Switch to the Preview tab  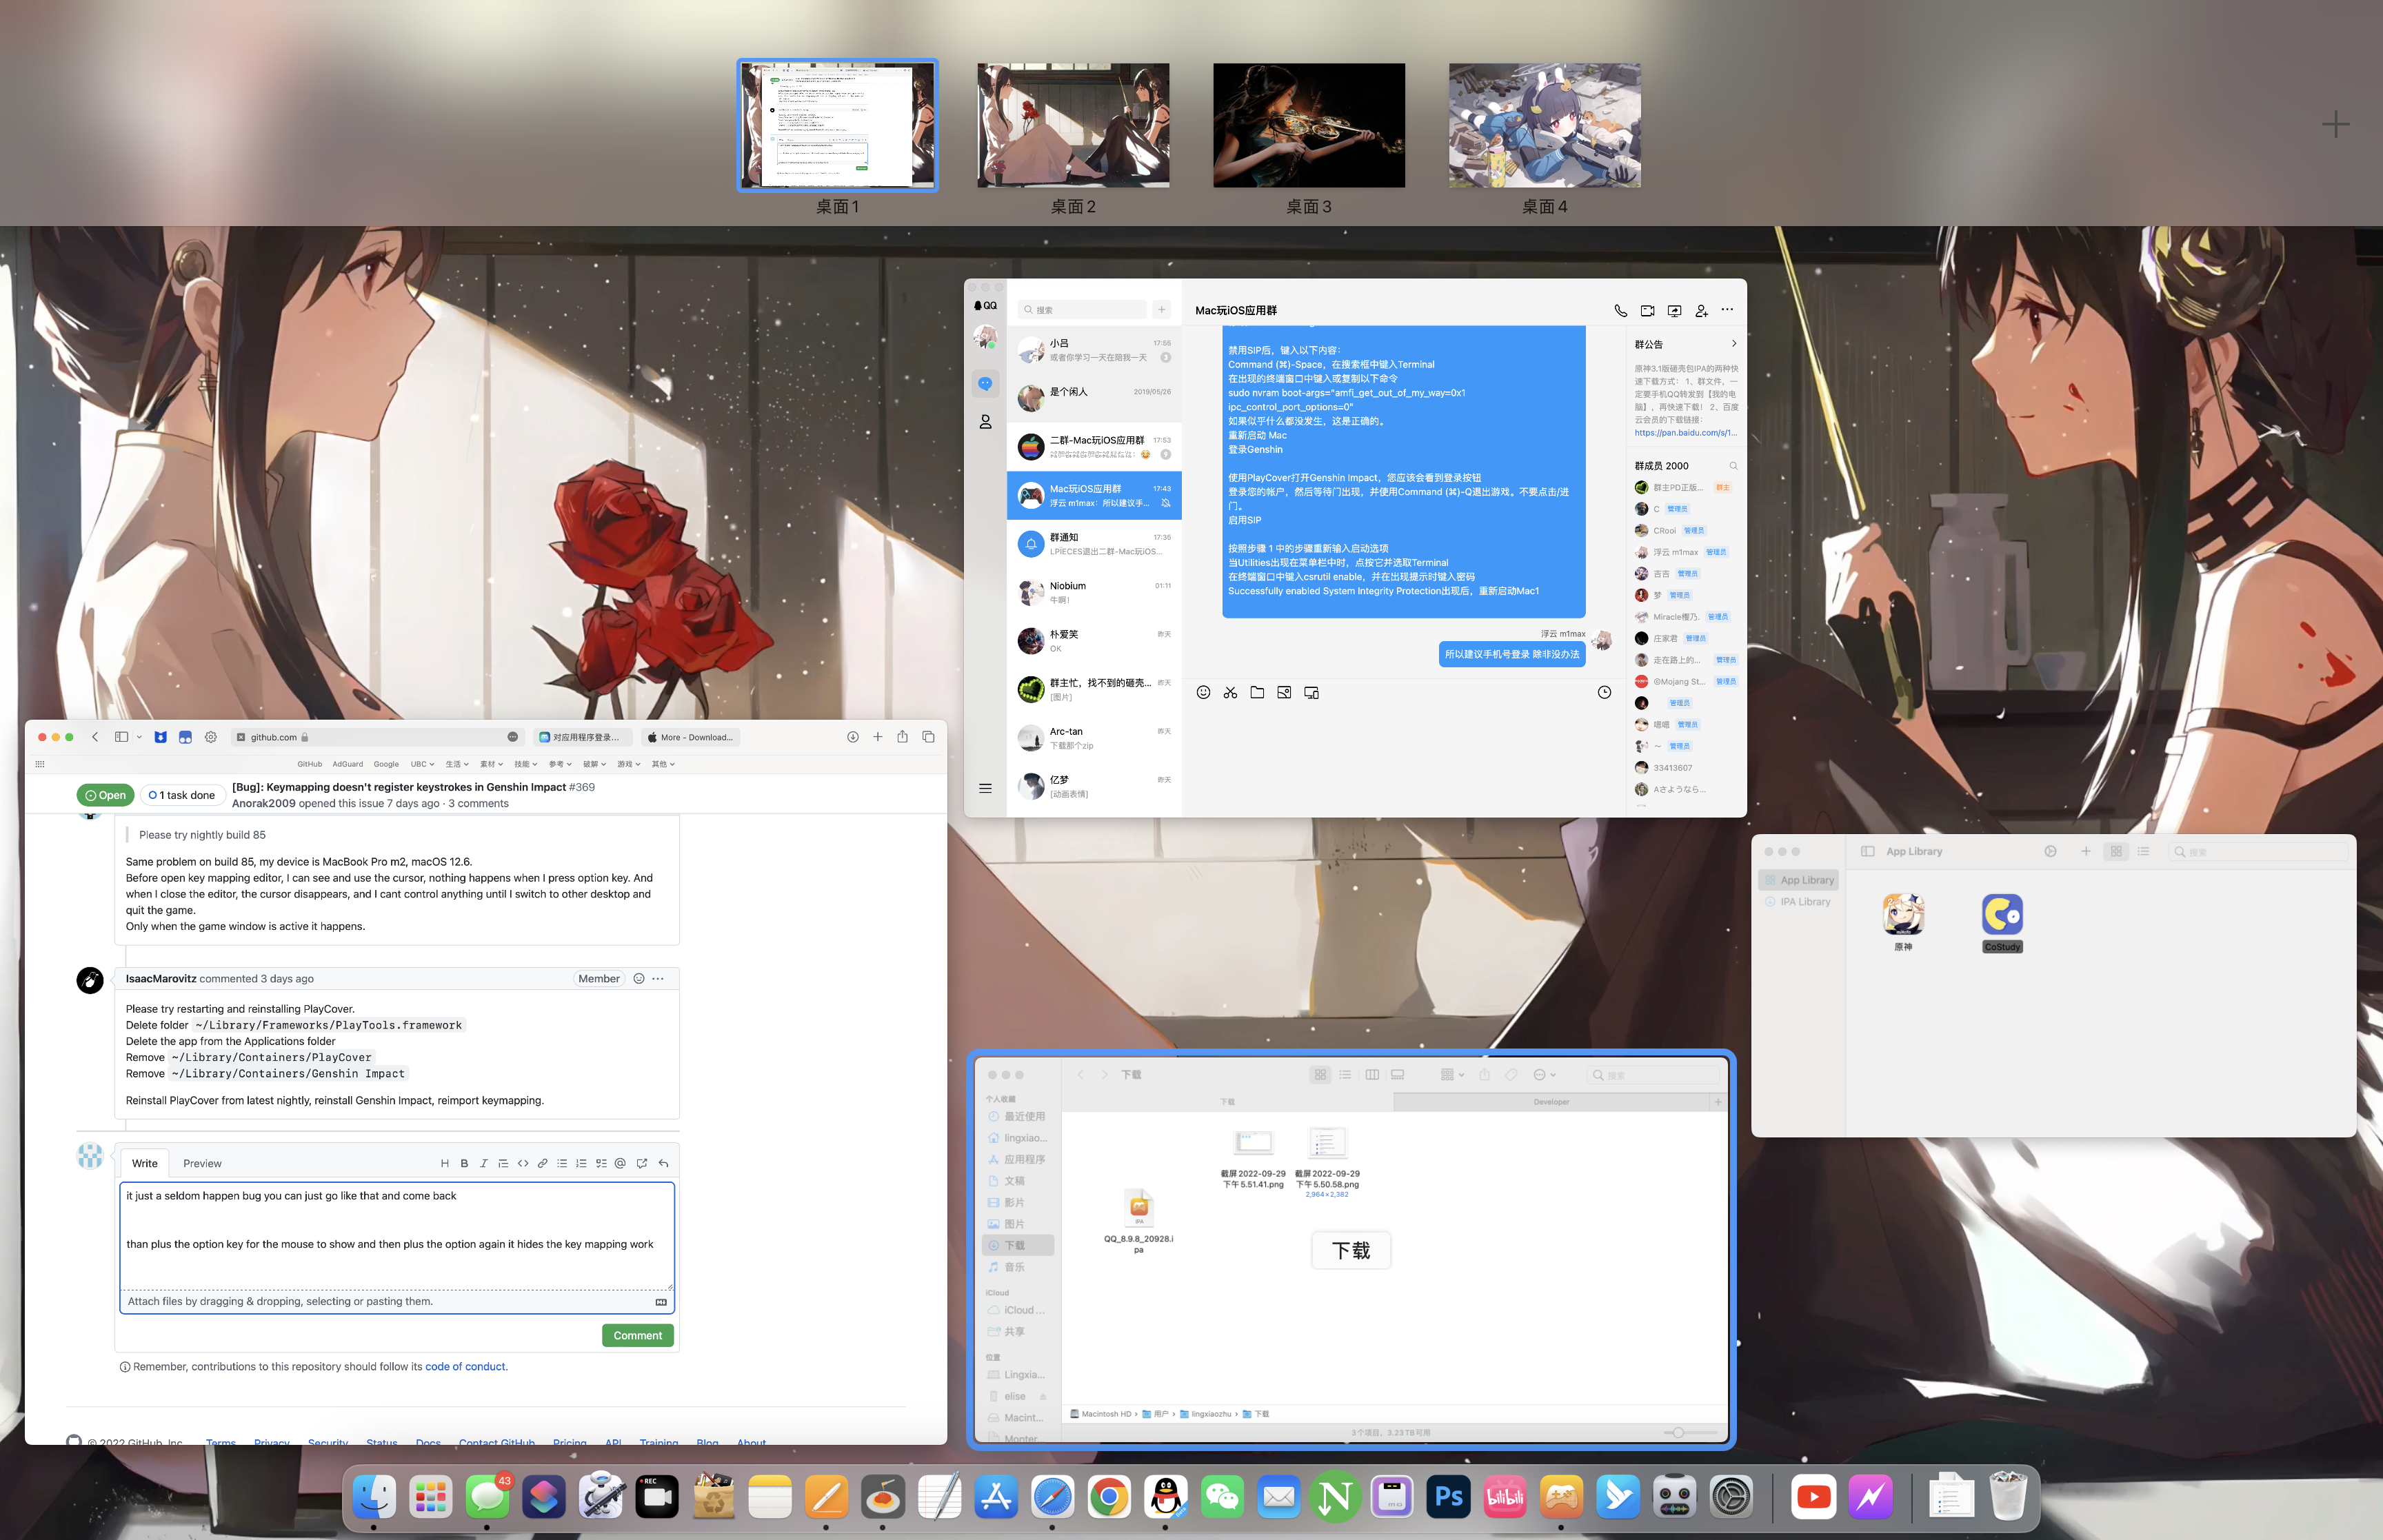pyautogui.click(x=202, y=1163)
